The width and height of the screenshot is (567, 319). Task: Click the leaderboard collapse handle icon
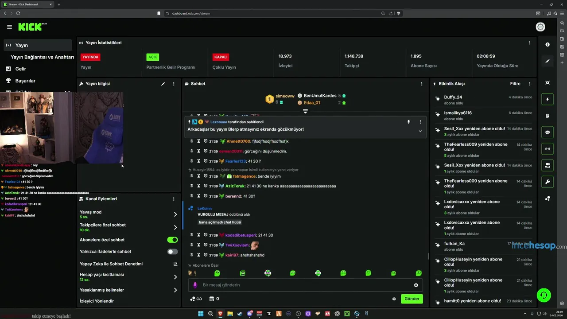(305, 111)
